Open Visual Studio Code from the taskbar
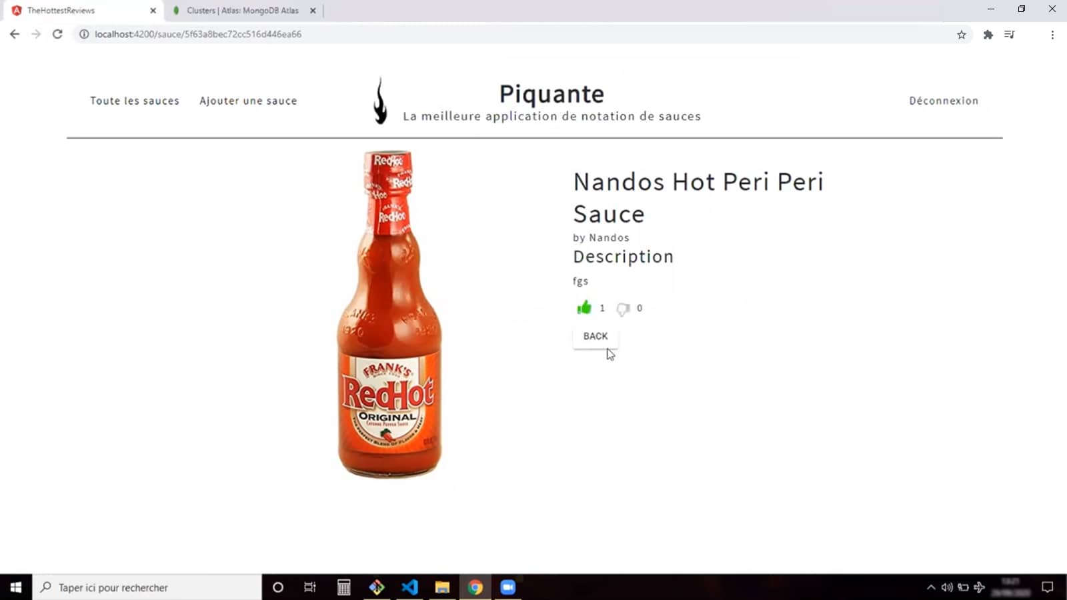The height and width of the screenshot is (600, 1067). tap(409, 587)
